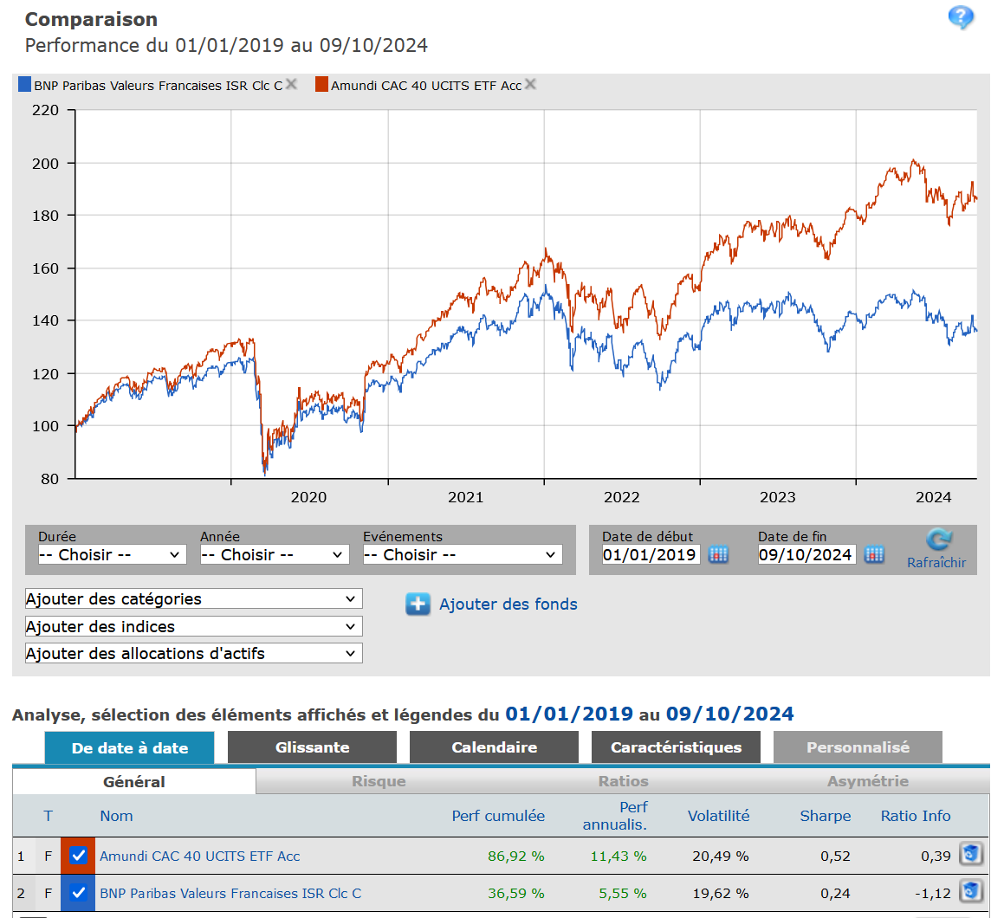Switch to the Ratios sub-tab
Image resolution: width=991 pixels, height=918 pixels.
(x=623, y=781)
